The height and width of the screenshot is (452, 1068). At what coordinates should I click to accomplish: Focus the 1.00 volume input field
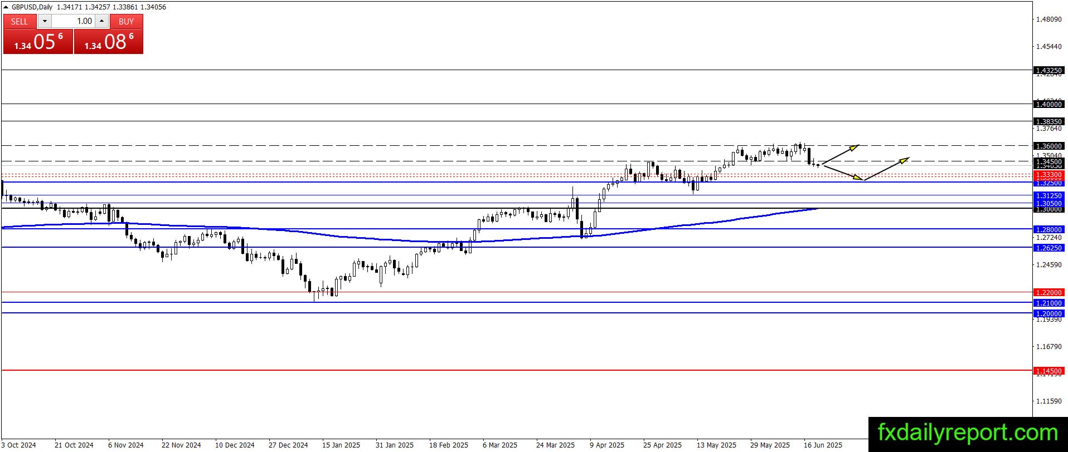click(73, 21)
